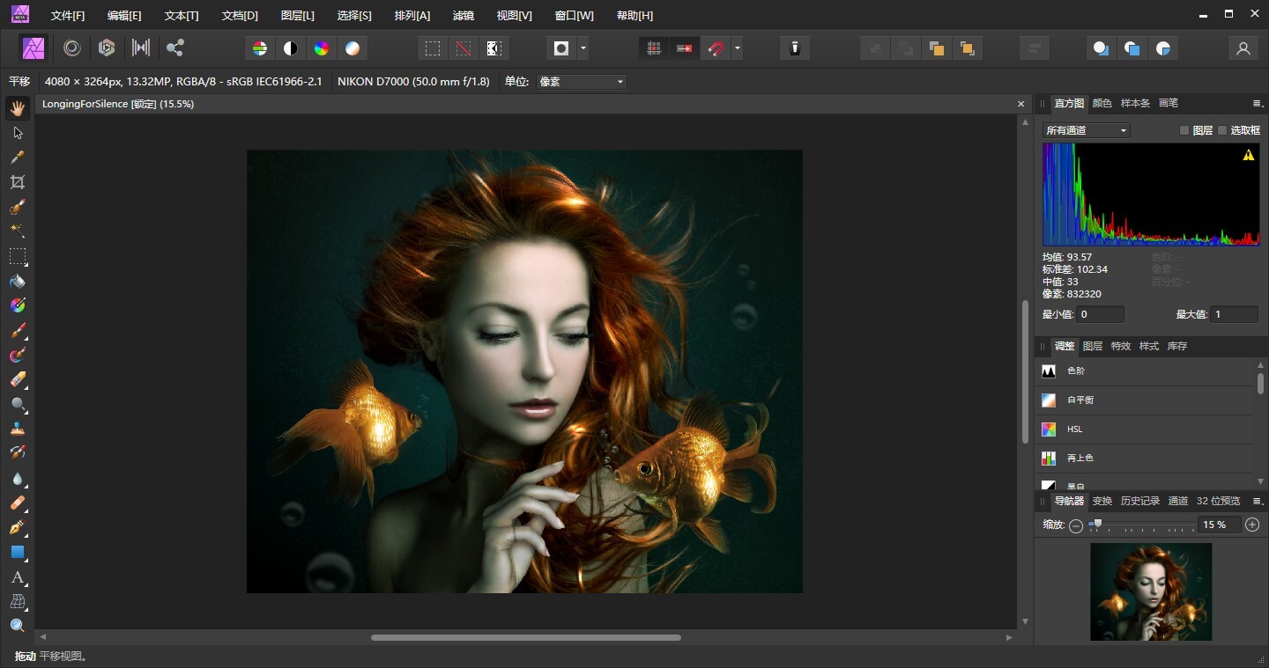The image size is (1269, 668).
Task: Select the Rectangular Marquee selection tool
Action: click(x=17, y=257)
